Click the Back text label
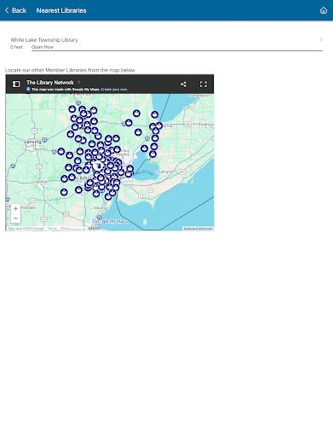The image size is (333, 437). tap(19, 10)
